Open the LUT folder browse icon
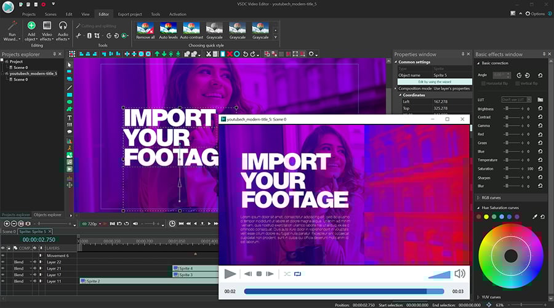Viewport: 554px width, 308px height. 540,99
